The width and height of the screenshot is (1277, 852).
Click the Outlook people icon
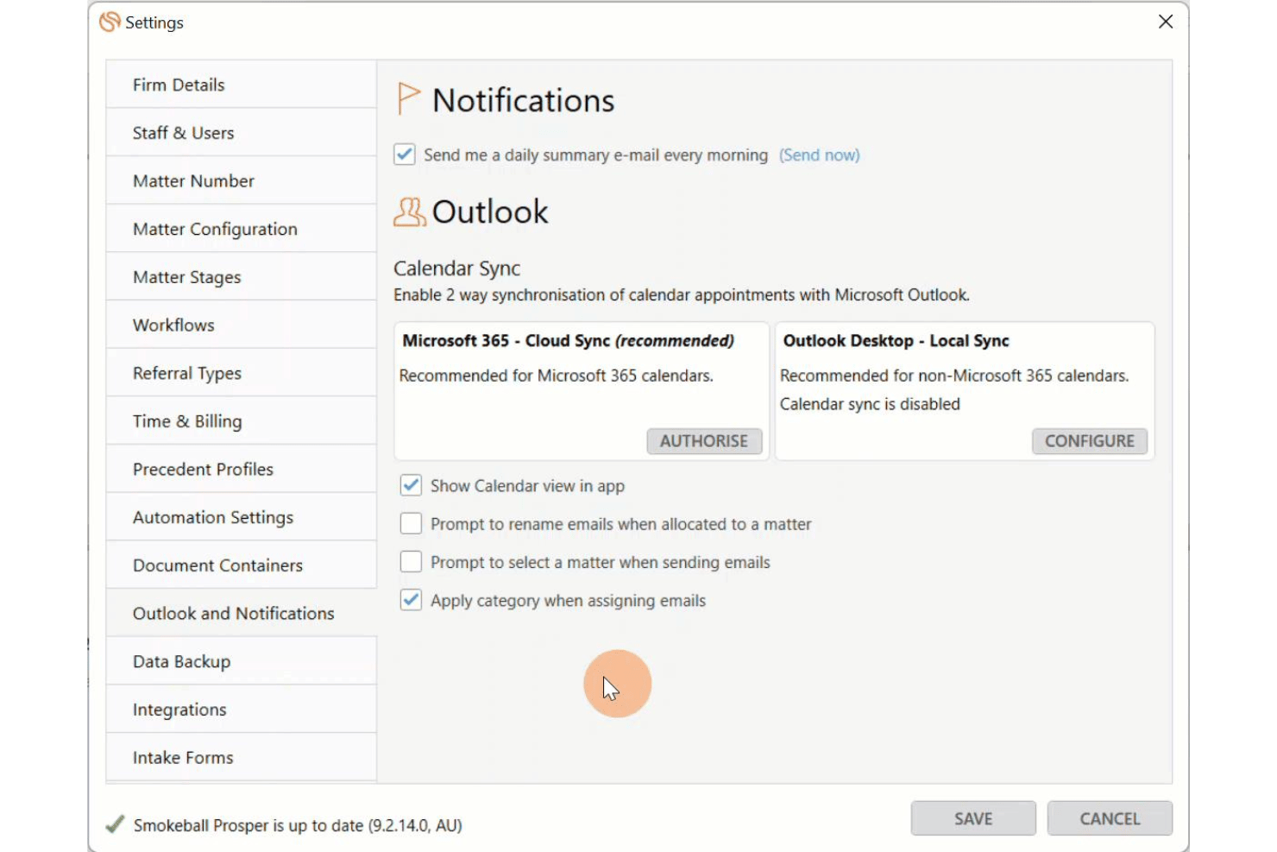pos(410,211)
